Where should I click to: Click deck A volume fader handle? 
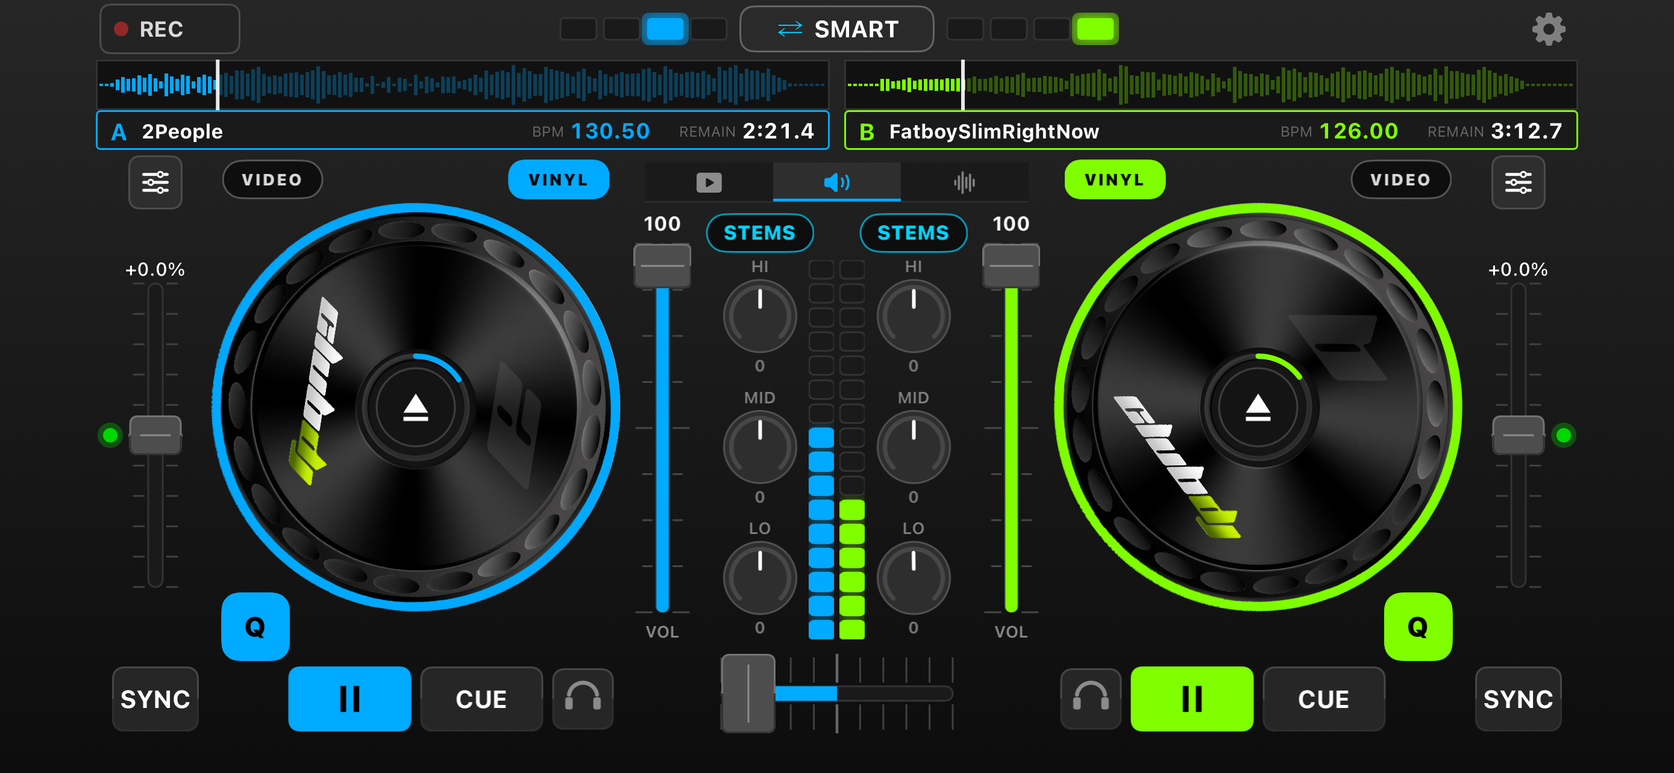pyautogui.click(x=662, y=265)
